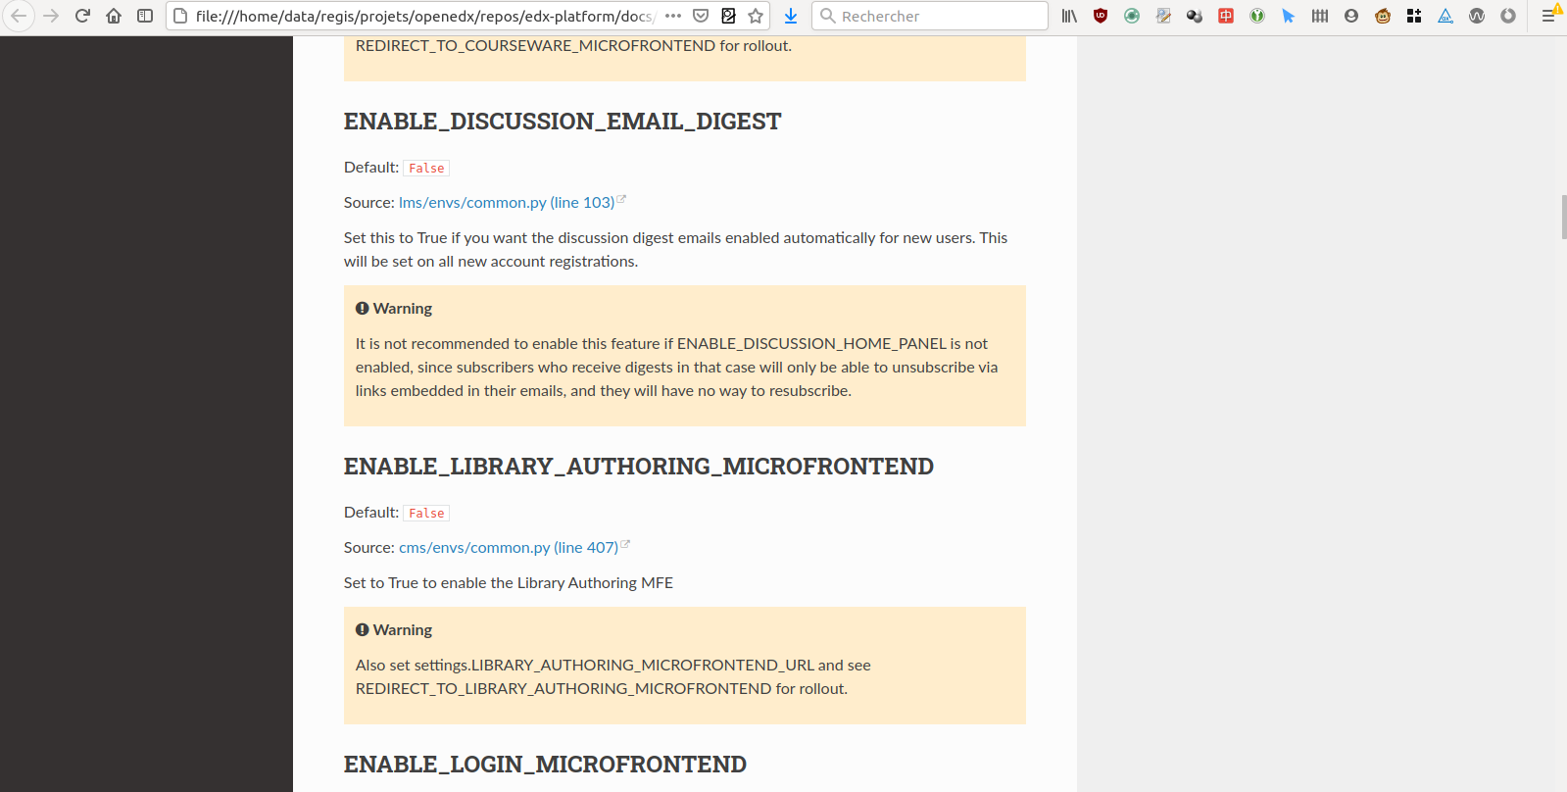Click the green circular sync extension icon
Viewport: 1567px width, 792px height.
[1132, 16]
